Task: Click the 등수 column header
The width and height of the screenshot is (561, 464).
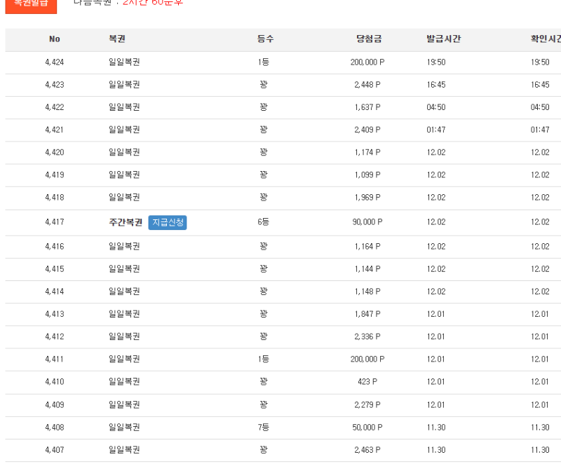Action: point(266,39)
